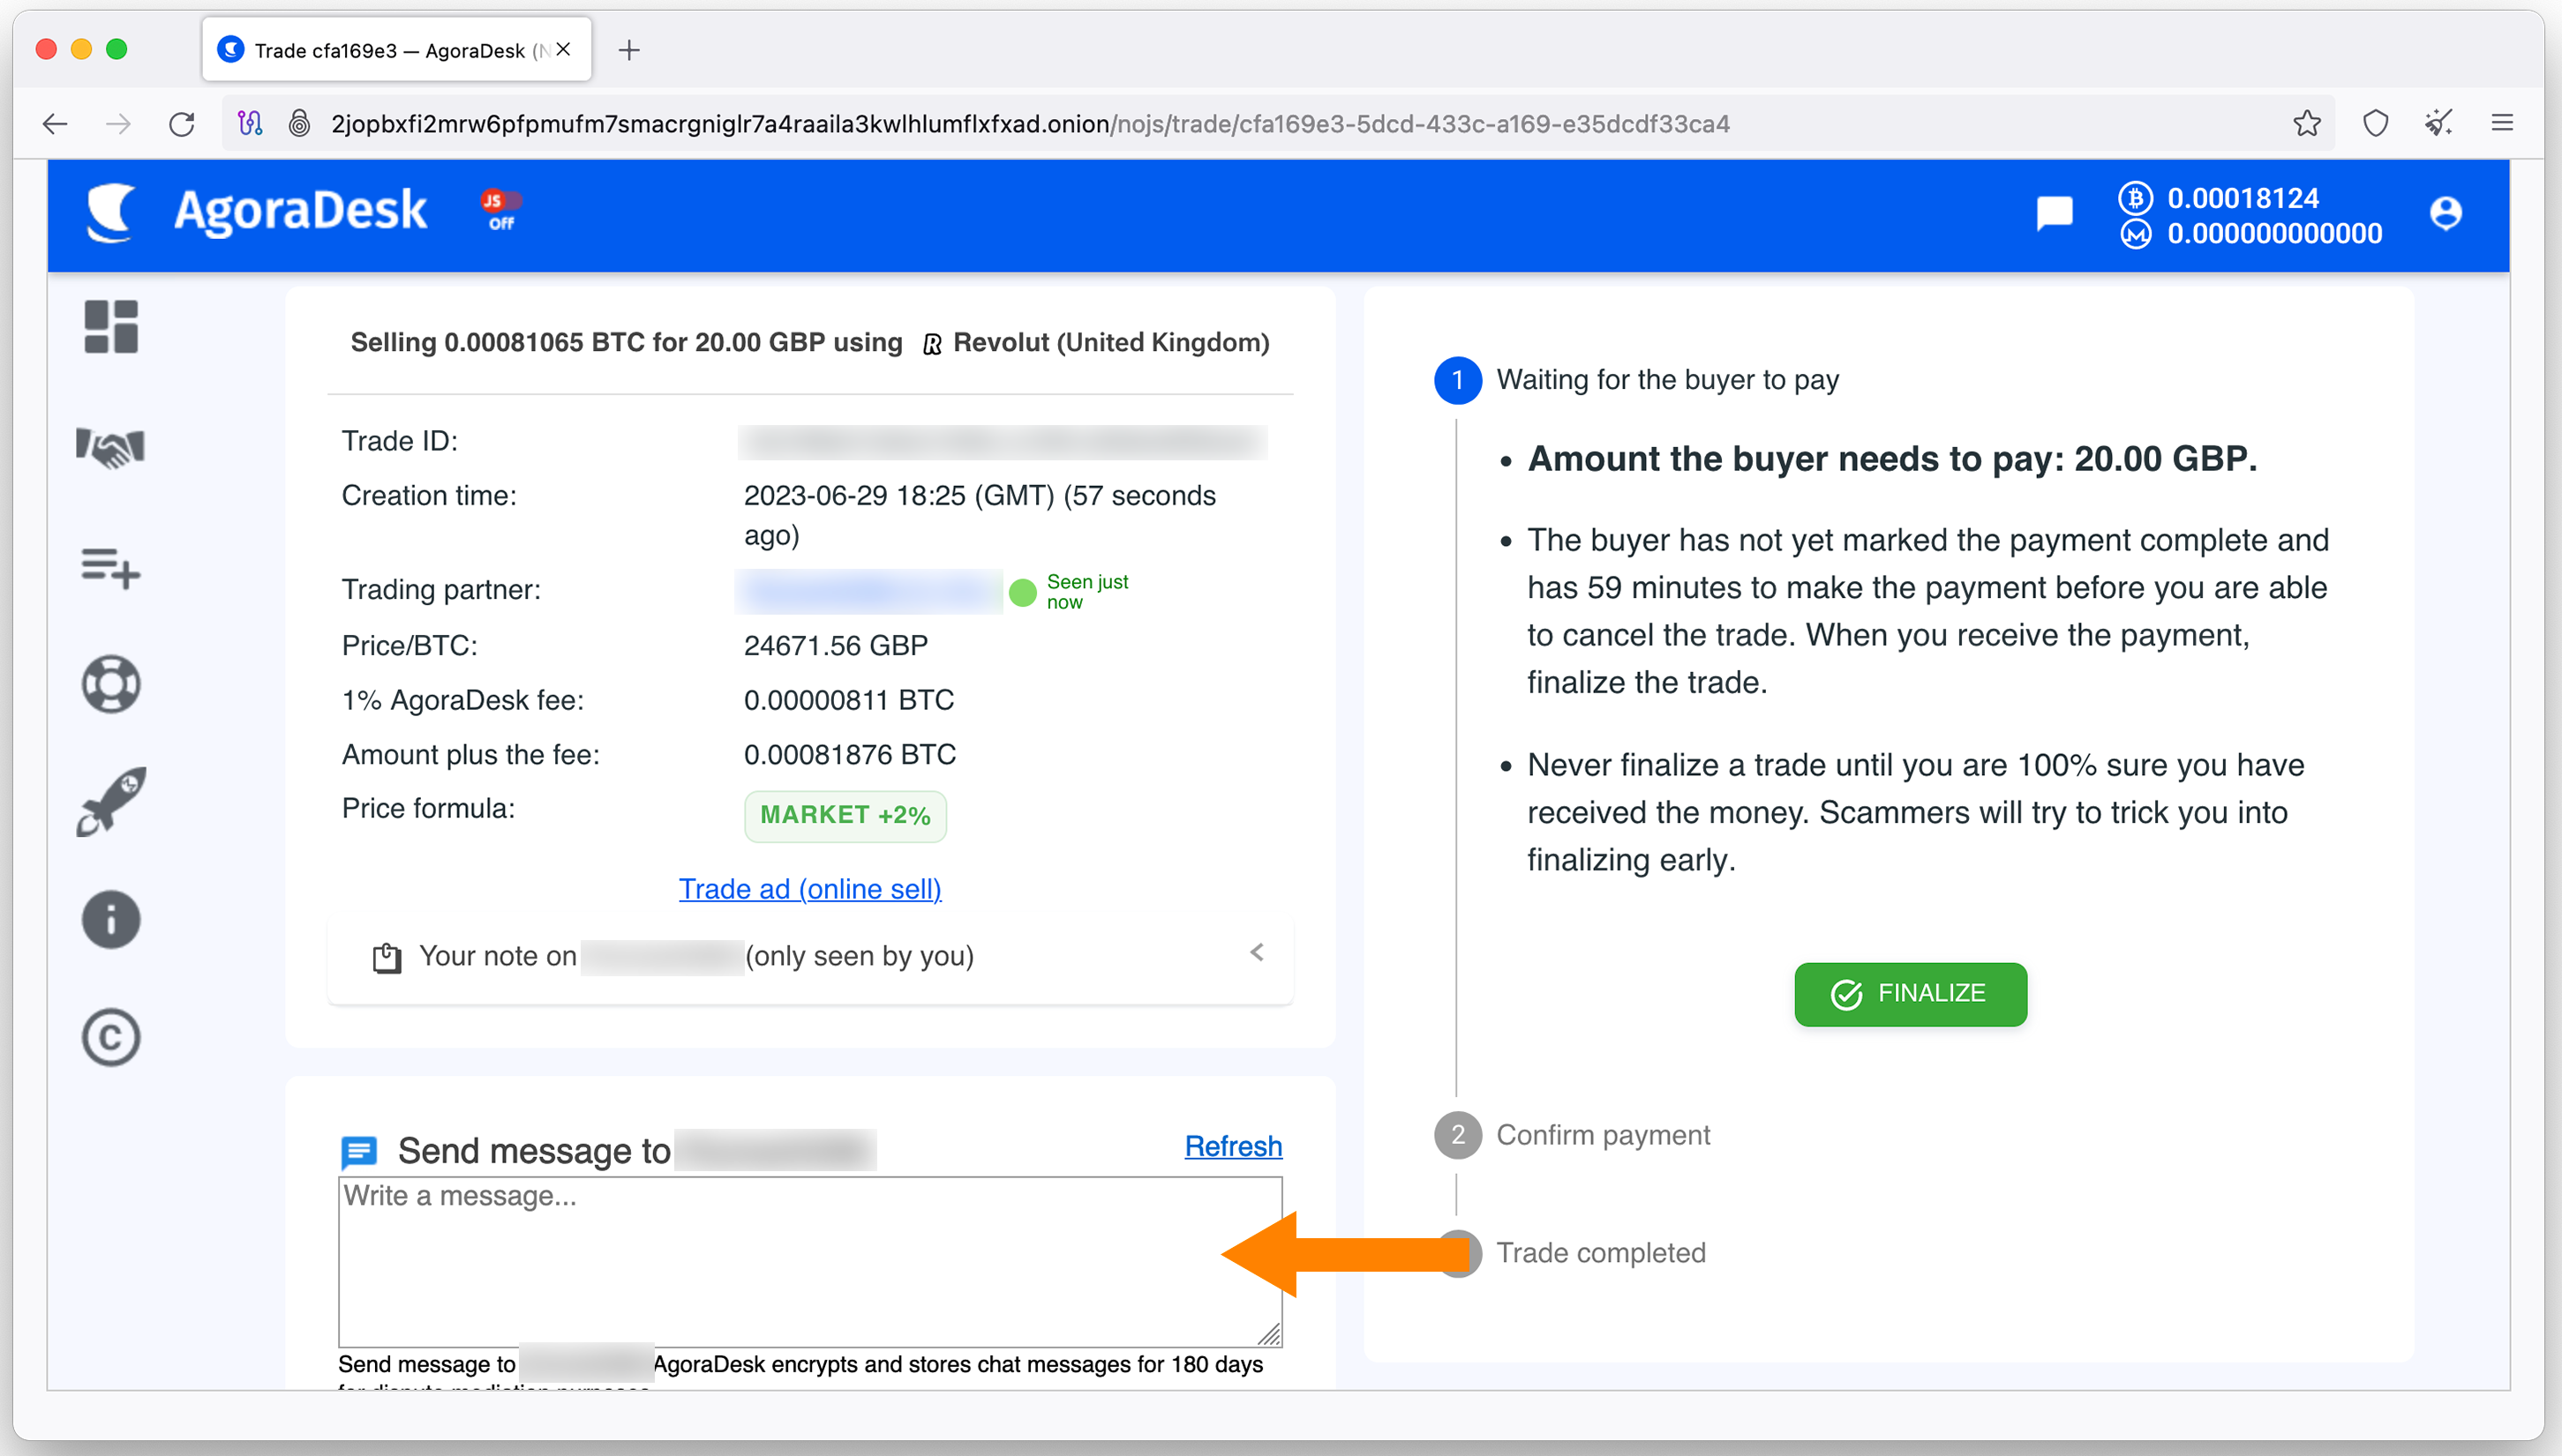Click the browser forward arrow
This screenshot has height=1456, width=2562.
tap(118, 124)
